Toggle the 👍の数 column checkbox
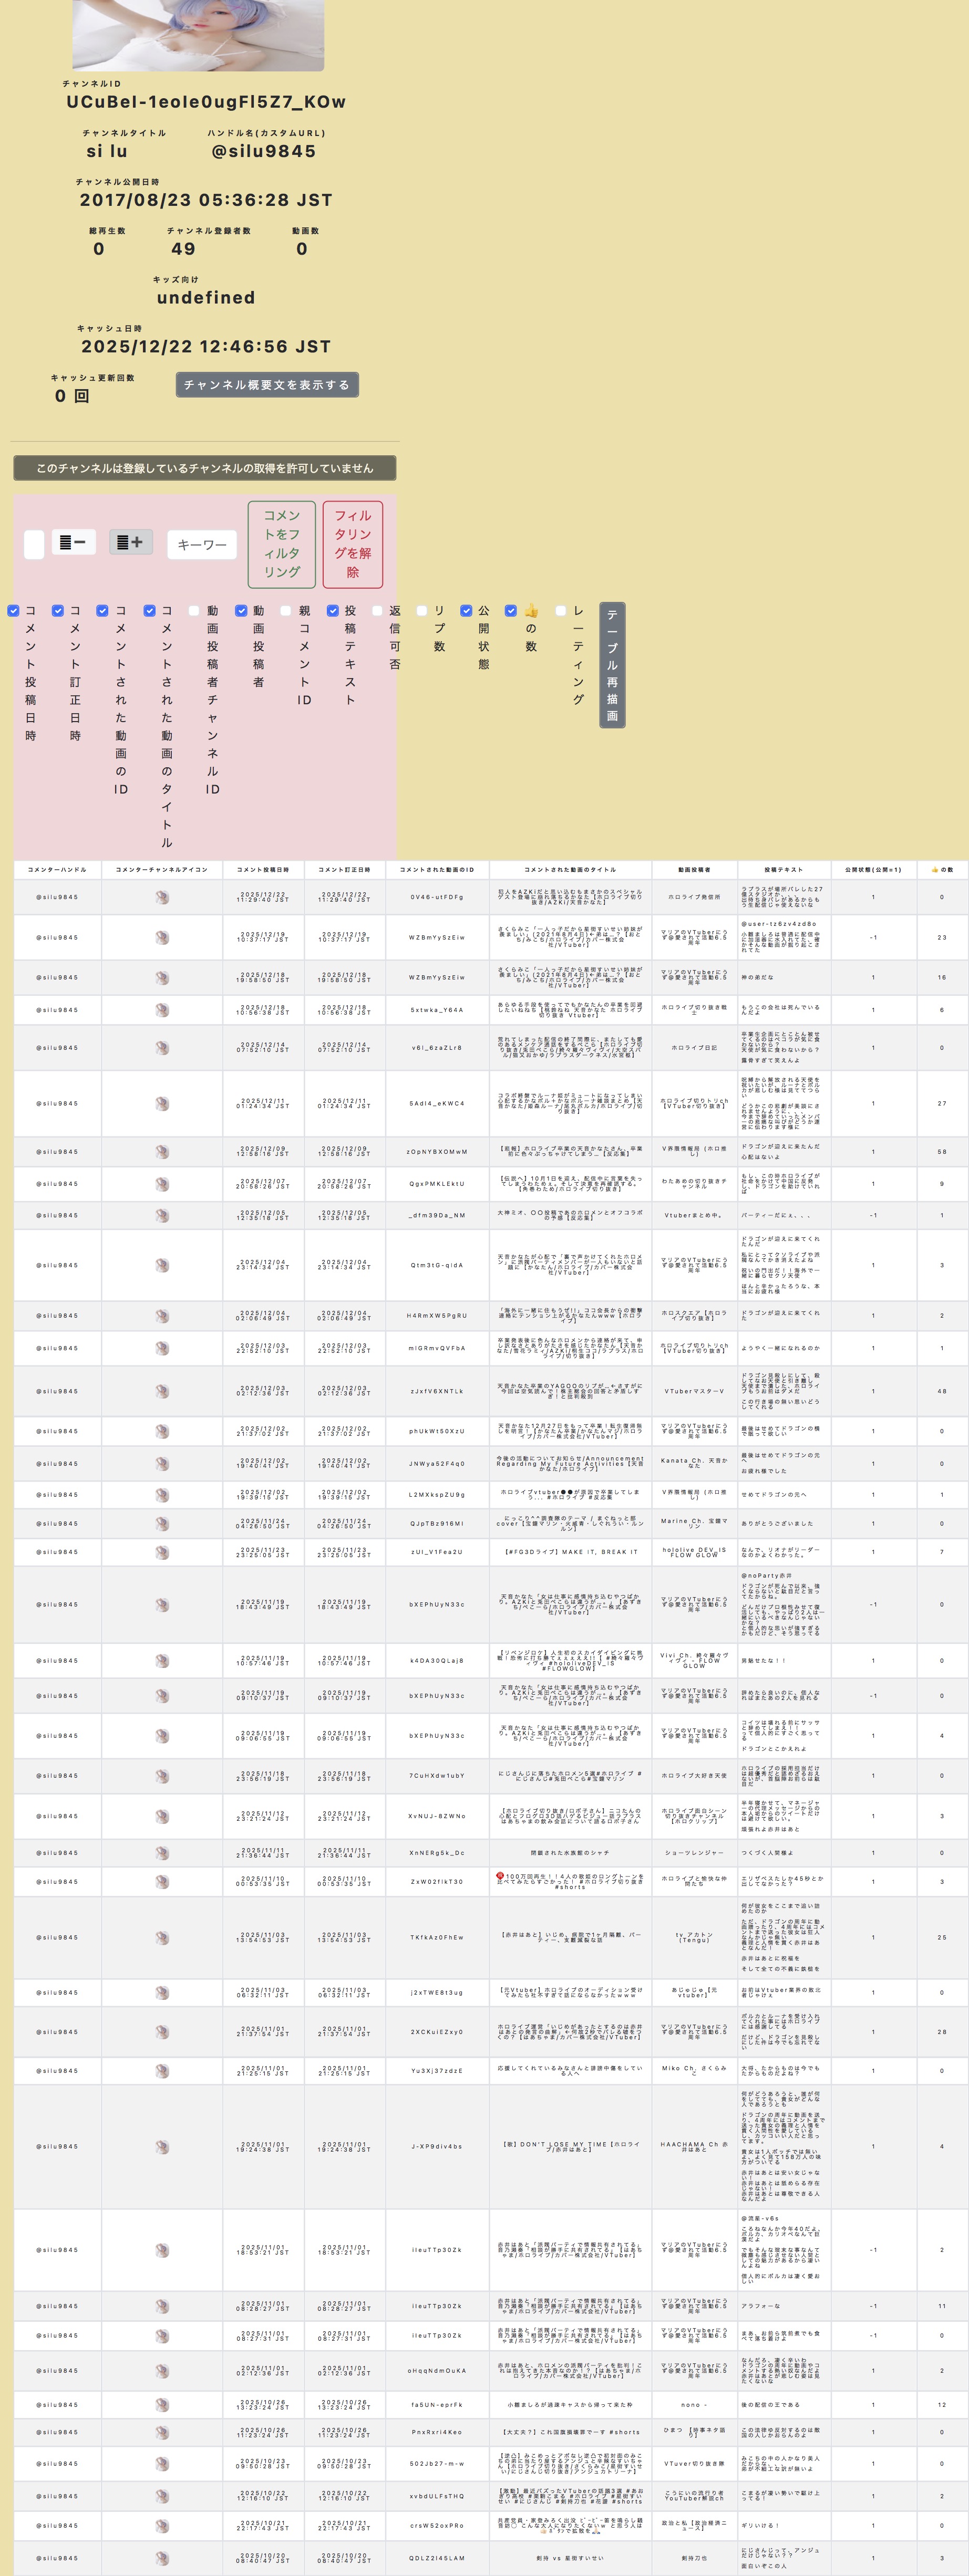 pyautogui.click(x=511, y=610)
